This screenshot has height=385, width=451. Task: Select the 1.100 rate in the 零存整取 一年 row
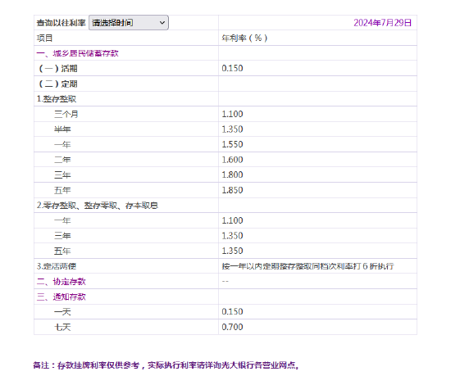click(232, 220)
